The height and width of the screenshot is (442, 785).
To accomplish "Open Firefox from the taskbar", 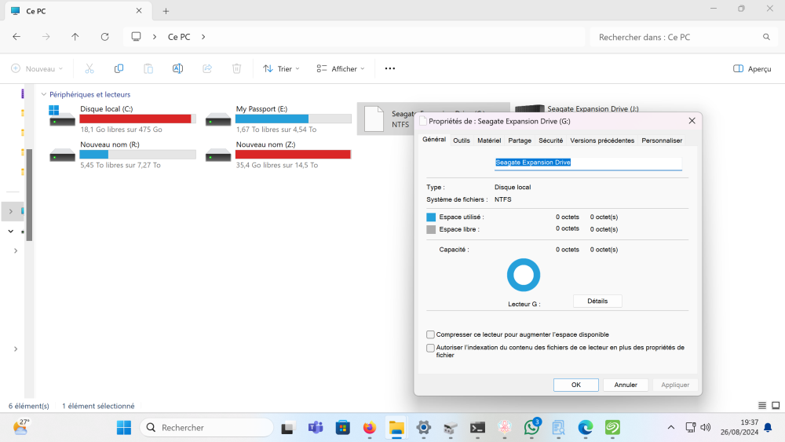I will point(370,428).
